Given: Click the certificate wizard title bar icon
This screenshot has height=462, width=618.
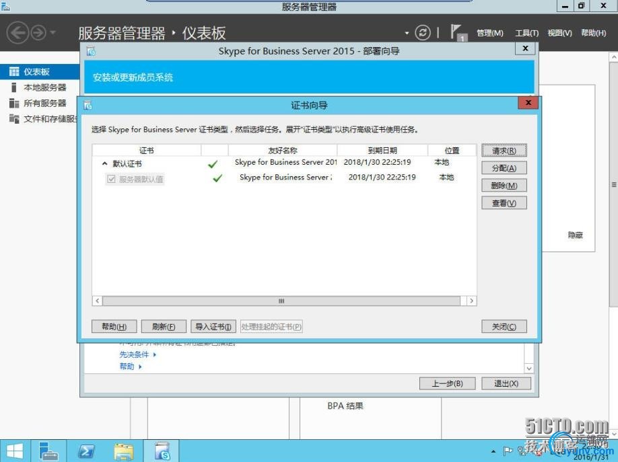Looking at the screenshot, I should [x=88, y=105].
